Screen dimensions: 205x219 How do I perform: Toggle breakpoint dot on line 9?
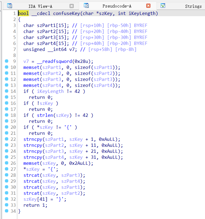[x=7, y=61]
